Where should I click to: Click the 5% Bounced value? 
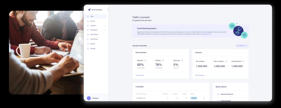pos(176,65)
